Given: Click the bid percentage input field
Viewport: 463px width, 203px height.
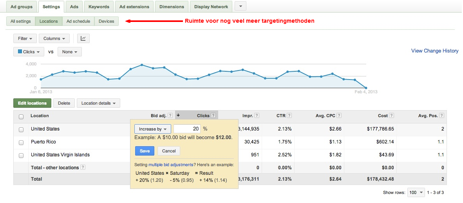Looking at the screenshot, I should 187,129.
